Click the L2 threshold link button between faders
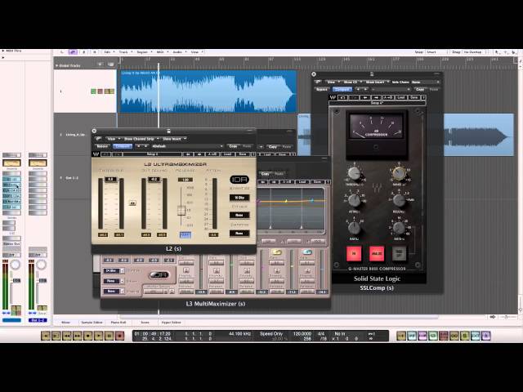The height and width of the screenshot is (392, 523). (132, 203)
